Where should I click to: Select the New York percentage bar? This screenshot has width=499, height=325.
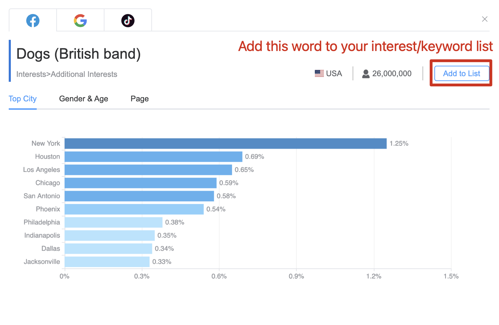click(225, 143)
